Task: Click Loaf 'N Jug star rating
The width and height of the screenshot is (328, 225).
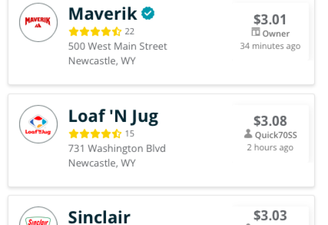Action: tap(95, 134)
